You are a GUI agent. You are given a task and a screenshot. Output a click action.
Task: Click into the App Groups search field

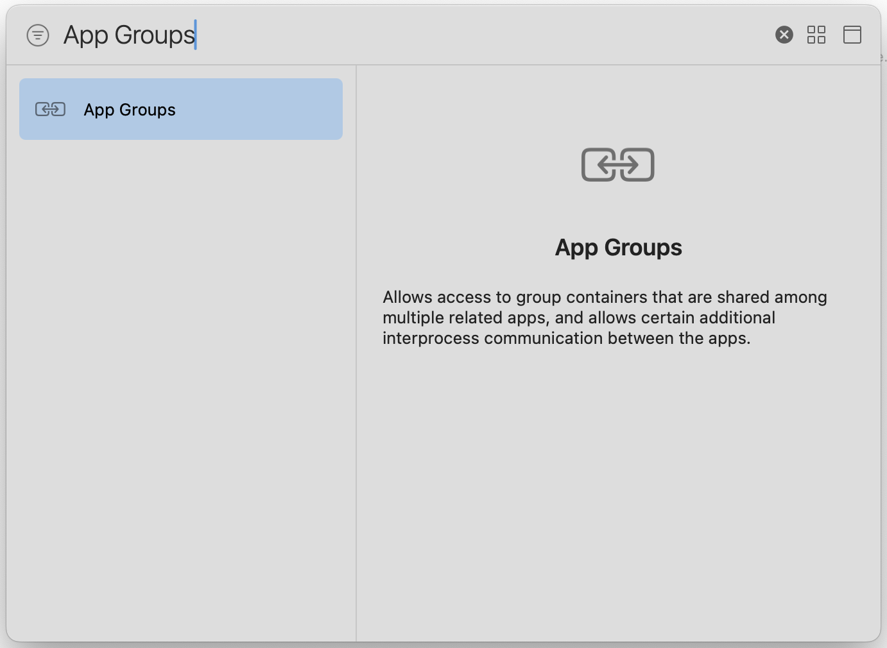click(x=411, y=35)
